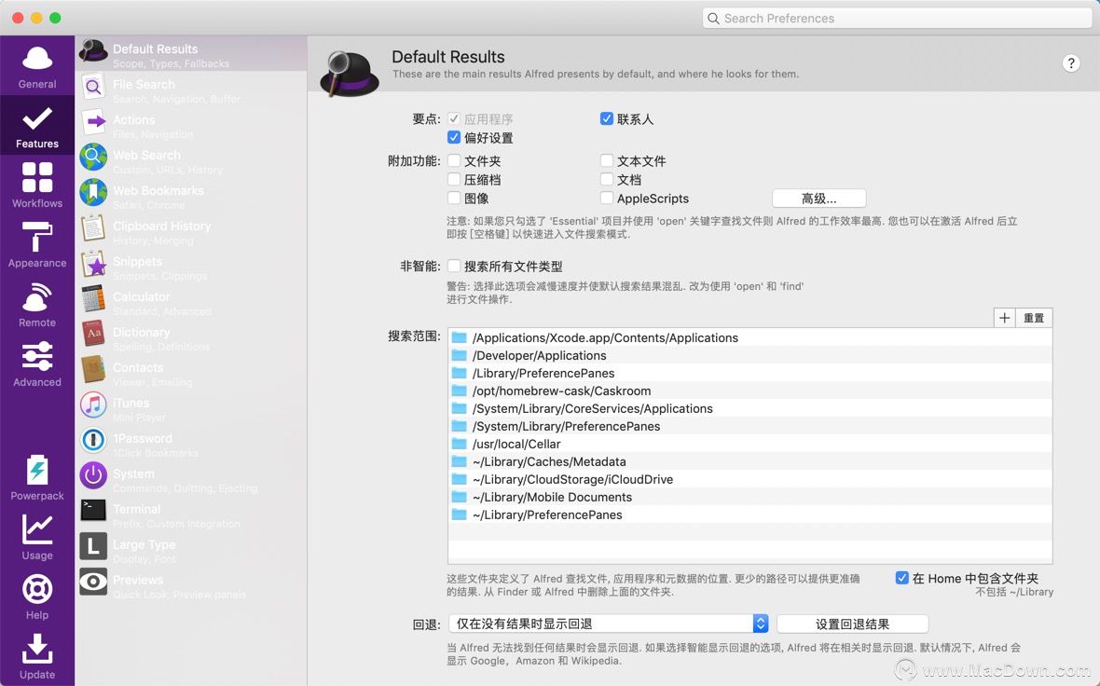Select Web Bookmarks feature

pos(191,195)
